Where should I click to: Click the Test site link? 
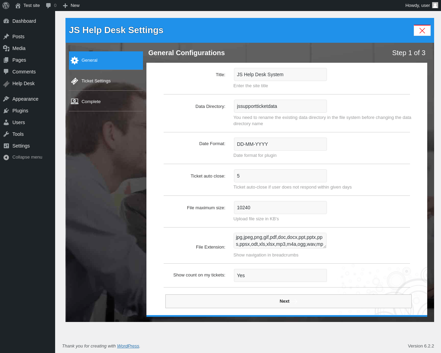pos(28,6)
